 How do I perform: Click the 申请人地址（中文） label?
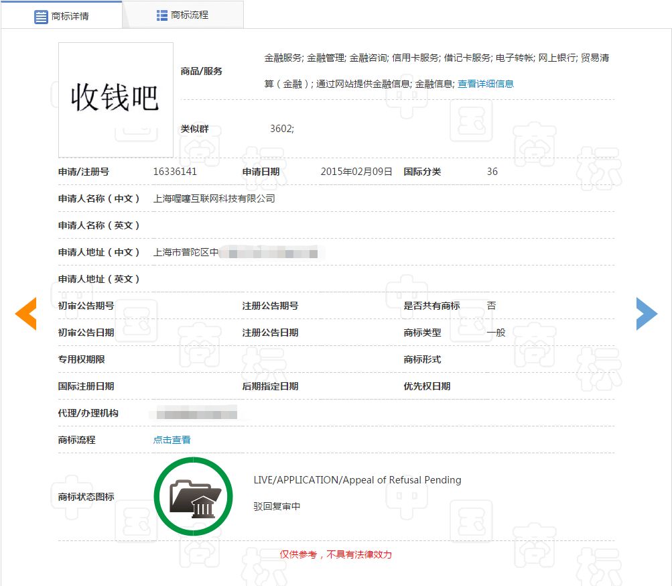click(99, 252)
